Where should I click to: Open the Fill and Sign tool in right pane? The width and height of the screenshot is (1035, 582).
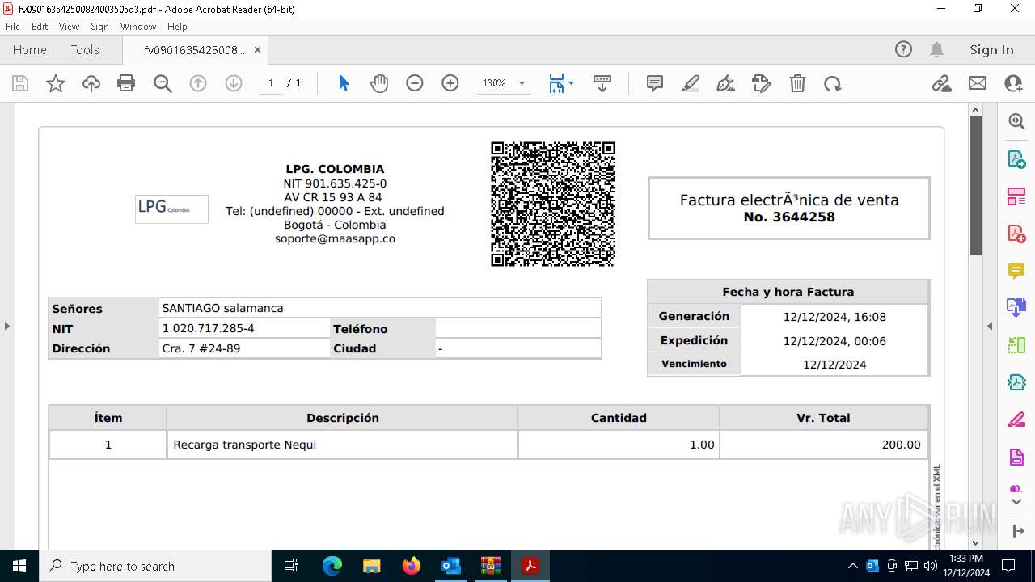[1016, 420]
